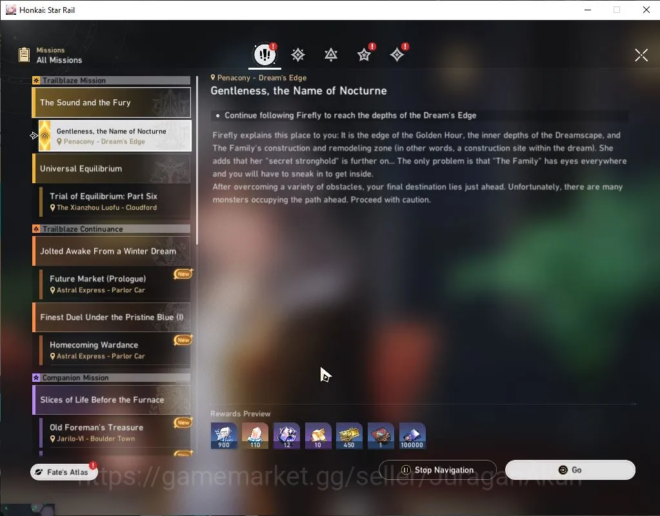The width and height of the screenshot is (660, 516).
Task: Open Fate's Atlas
Action: click(x=64, y=471)
